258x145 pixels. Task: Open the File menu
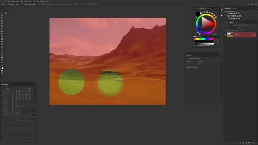coord(6,1)
